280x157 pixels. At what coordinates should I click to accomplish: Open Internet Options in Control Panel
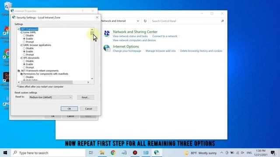[126, 47]
